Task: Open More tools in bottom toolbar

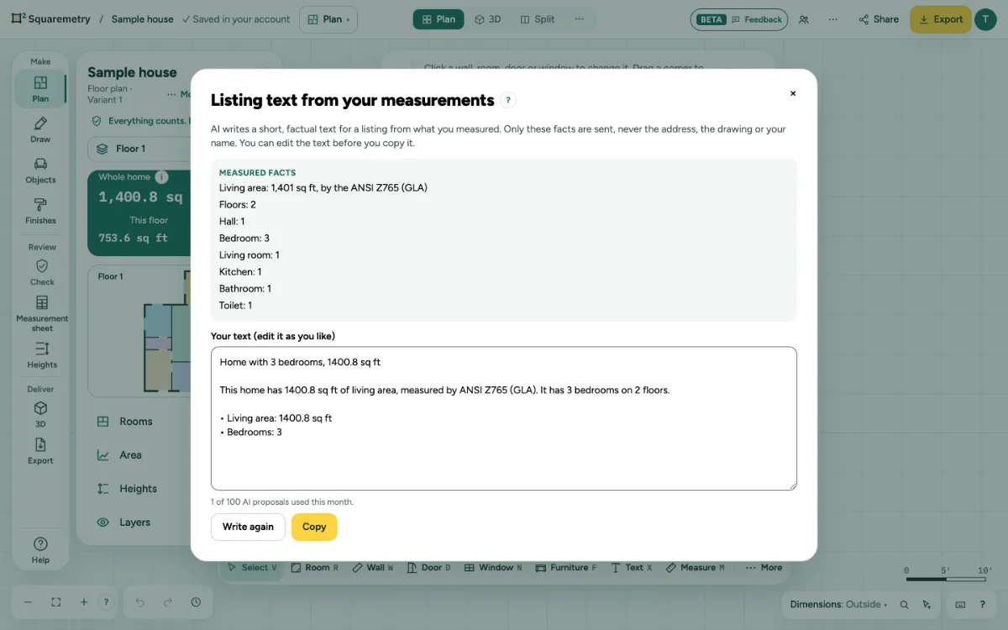Action: click(764, 568)
